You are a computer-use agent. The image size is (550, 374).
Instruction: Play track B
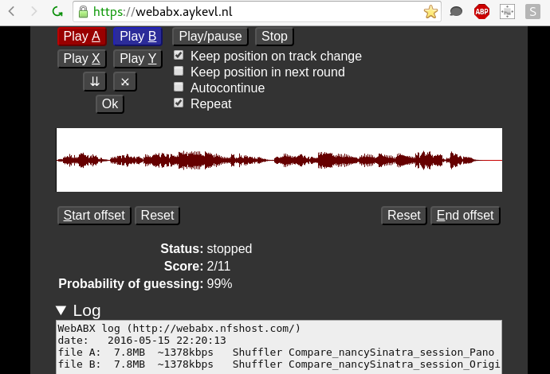point(138,37)
